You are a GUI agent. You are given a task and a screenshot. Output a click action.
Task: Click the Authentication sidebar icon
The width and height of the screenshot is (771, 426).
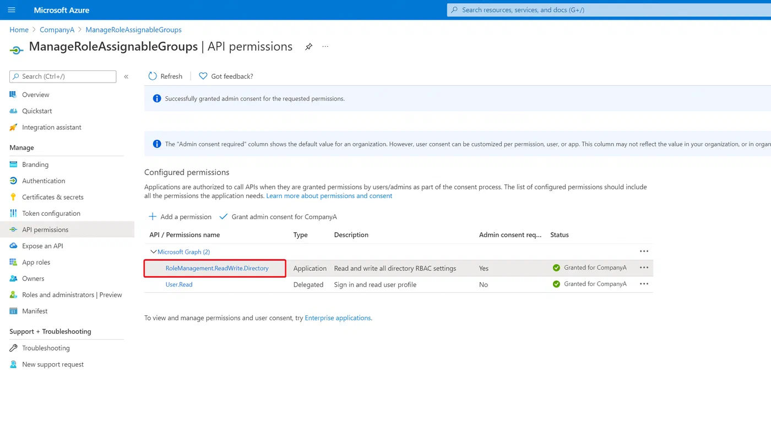[x=13, y=181]
